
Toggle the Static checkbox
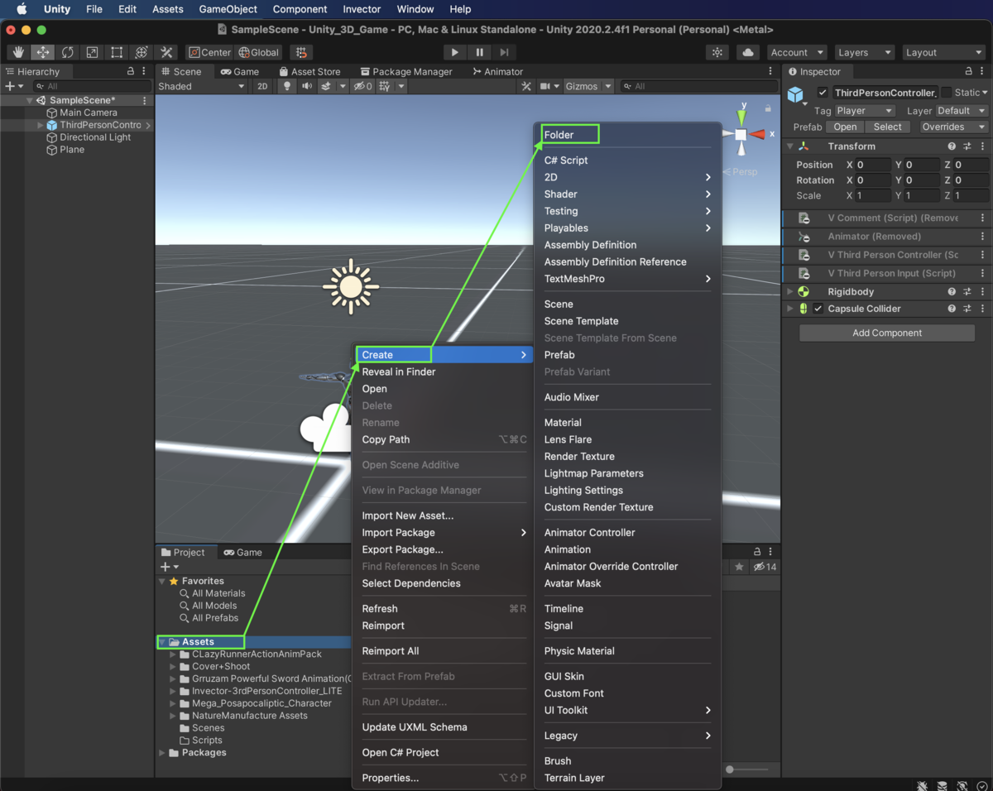point(947,93)
